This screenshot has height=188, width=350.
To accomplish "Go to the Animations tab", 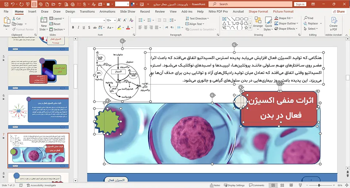I will pyautogui.click(x=107, y=11).
